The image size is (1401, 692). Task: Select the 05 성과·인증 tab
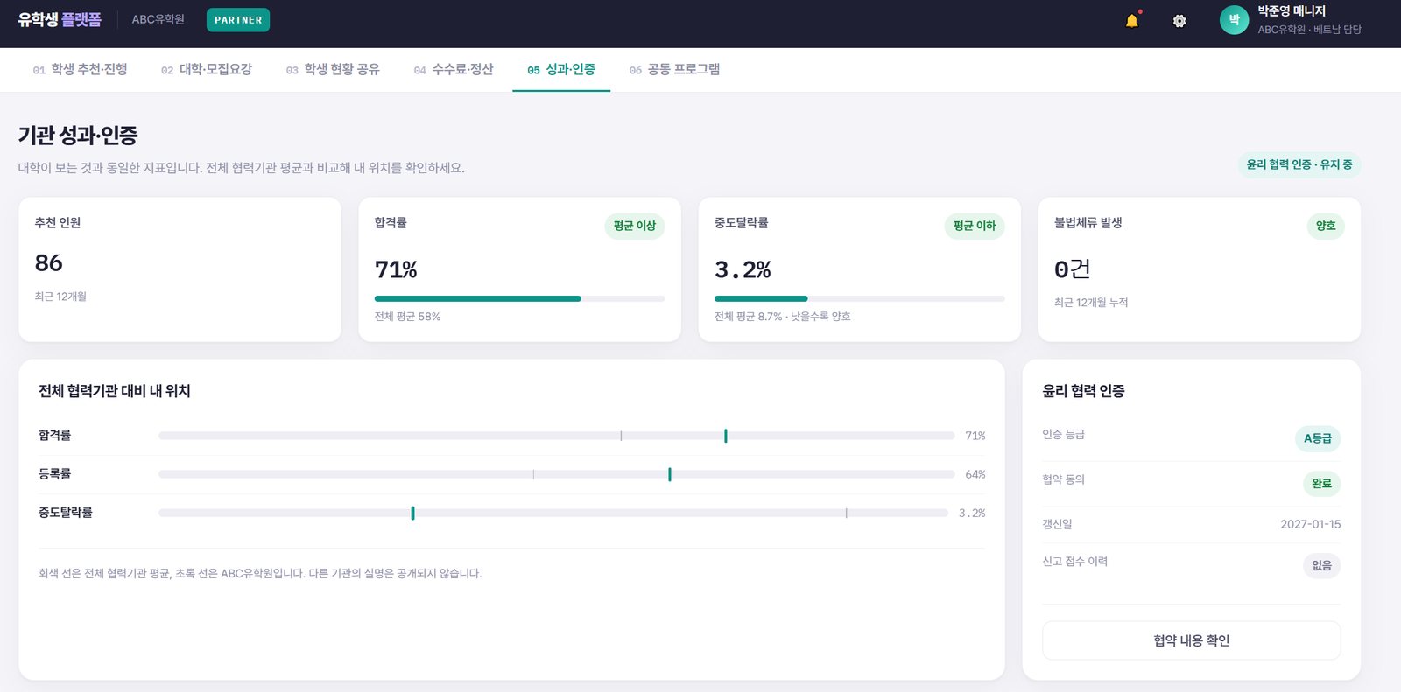pyautogui.click(x=561, y=69)
